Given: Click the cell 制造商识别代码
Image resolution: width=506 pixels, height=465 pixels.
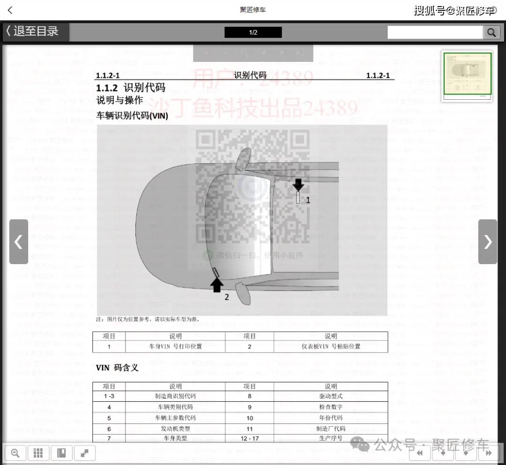Looking at the screenshot, I should (x=175, y=396).
